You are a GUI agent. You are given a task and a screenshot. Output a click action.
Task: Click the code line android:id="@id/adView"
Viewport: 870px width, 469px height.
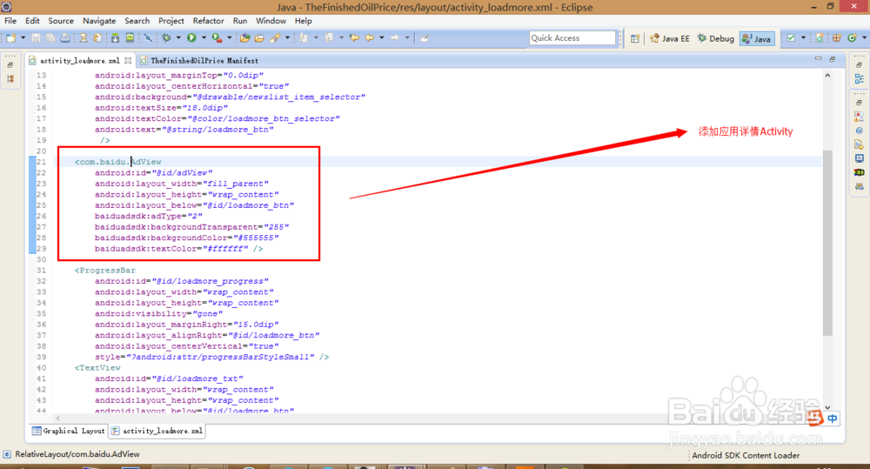click(x=153, y=172)
